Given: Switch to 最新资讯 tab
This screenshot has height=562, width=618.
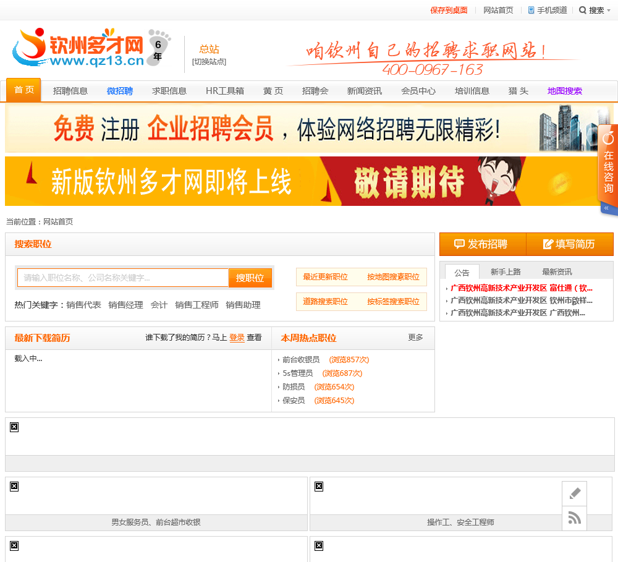Looking at the screenshot, I should coord(557,272).
